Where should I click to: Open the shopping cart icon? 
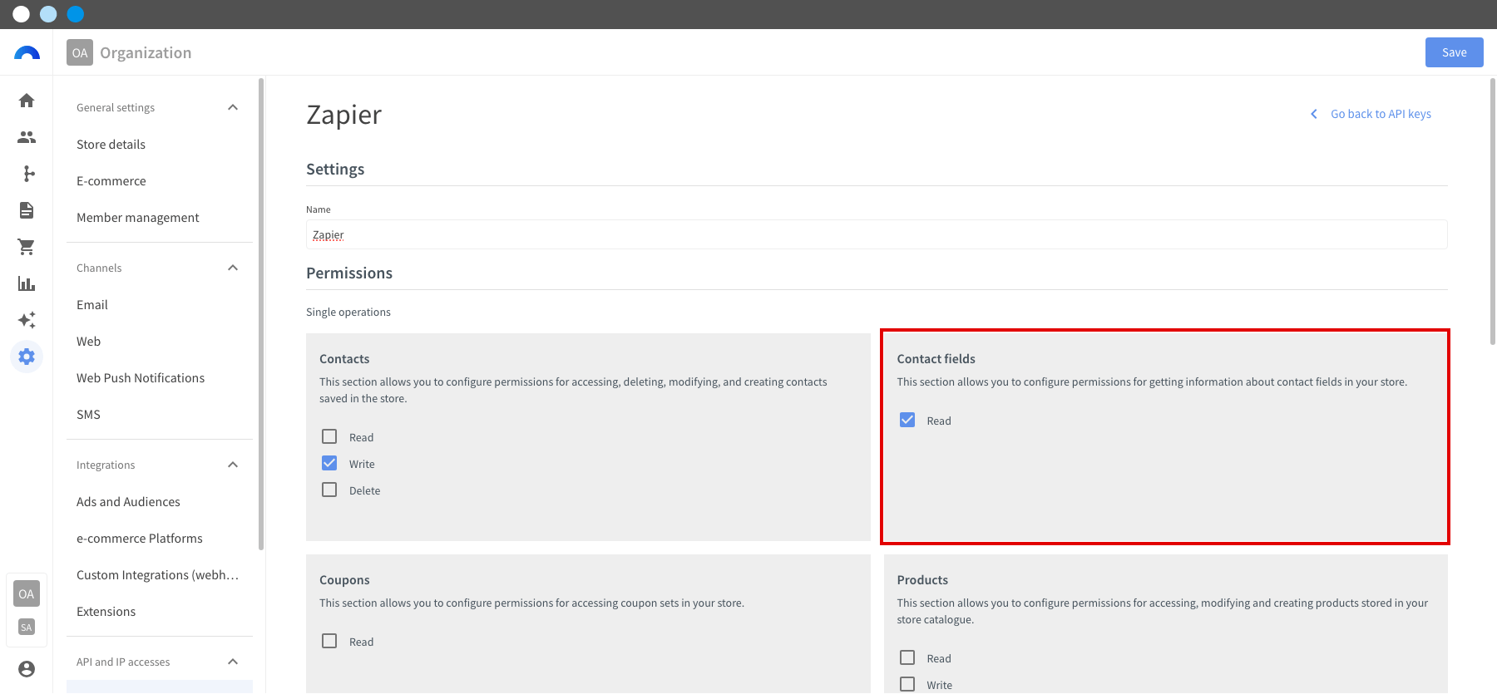[x=27, y=247]
